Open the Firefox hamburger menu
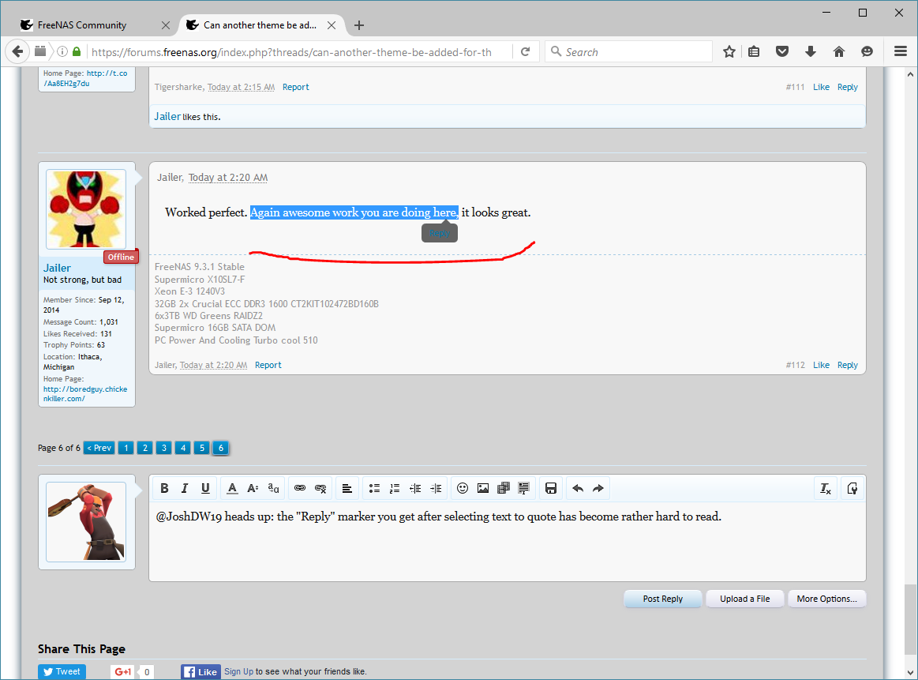This screenshot has height=680, width=918. (901, 51)
